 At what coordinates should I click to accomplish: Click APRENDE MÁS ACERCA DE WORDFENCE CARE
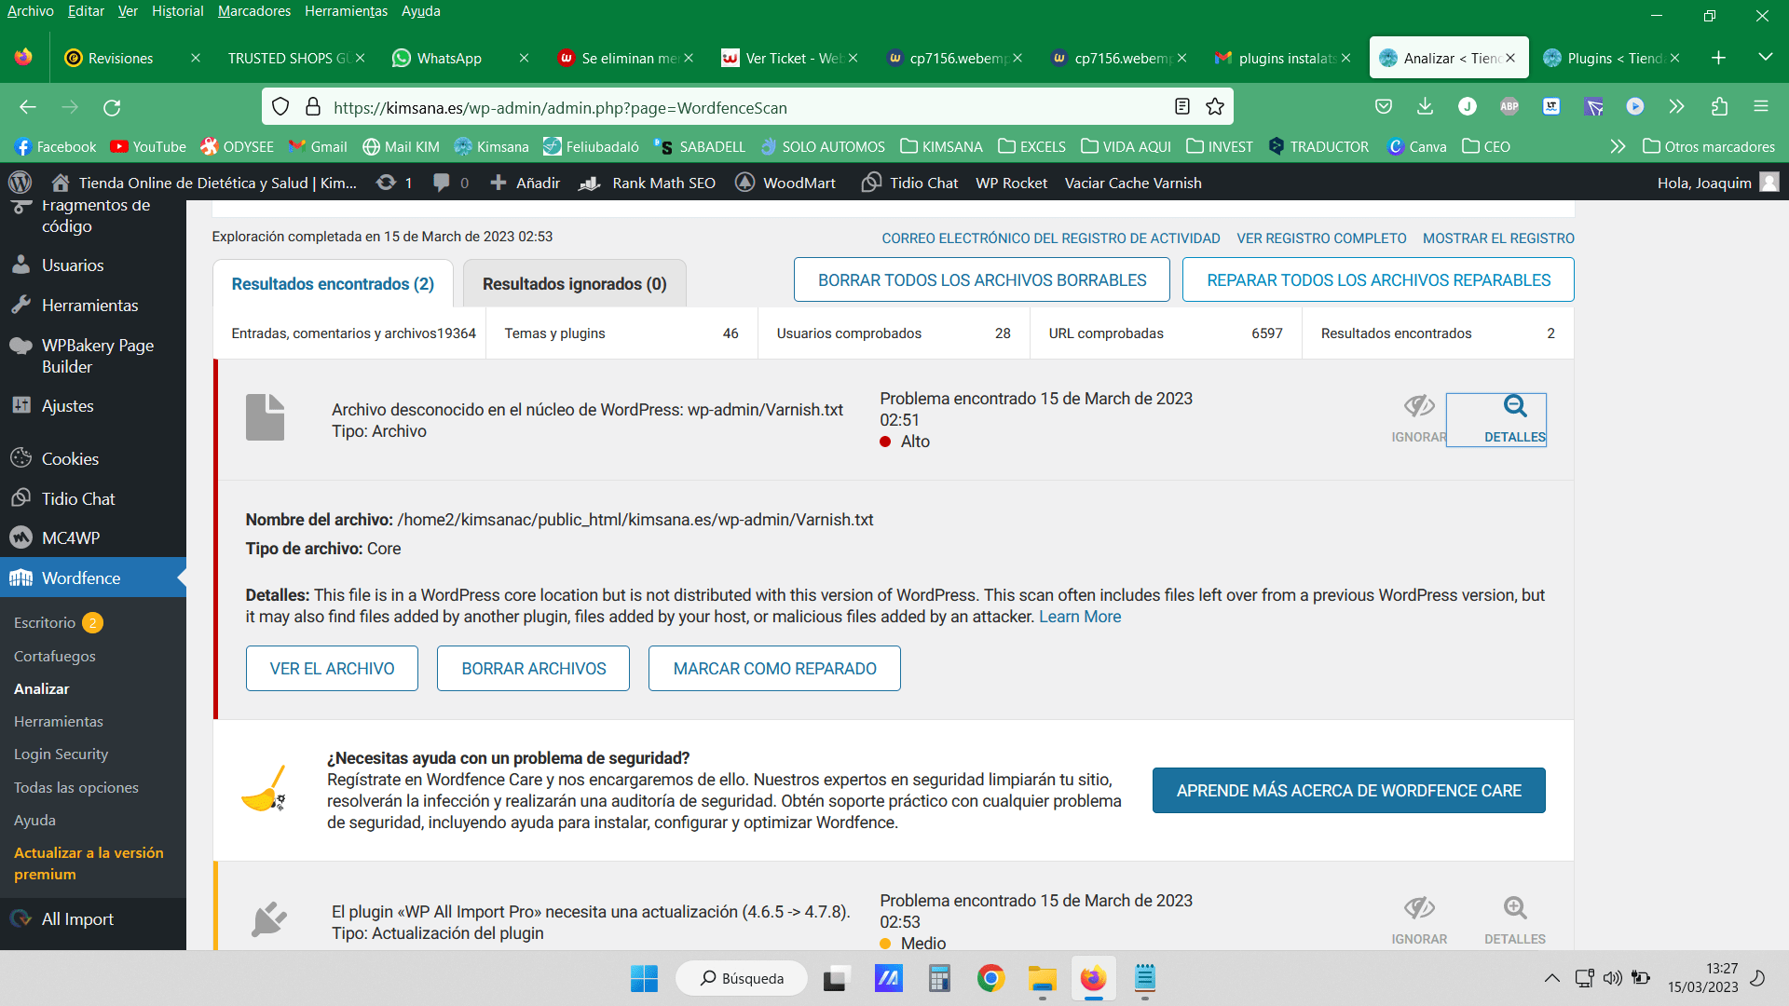[x=1348, y=790]
